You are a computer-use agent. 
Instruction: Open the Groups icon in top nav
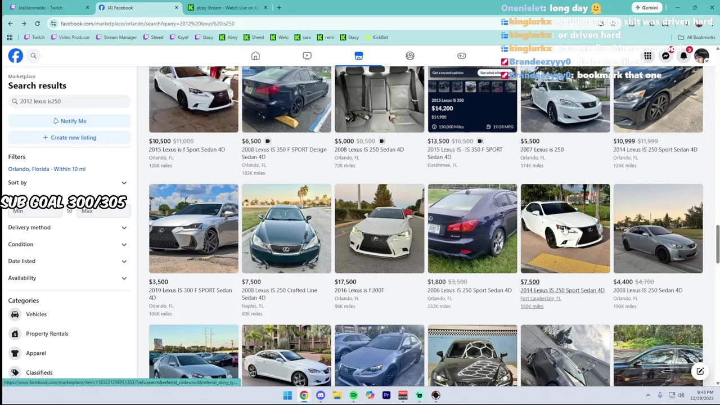410,56
